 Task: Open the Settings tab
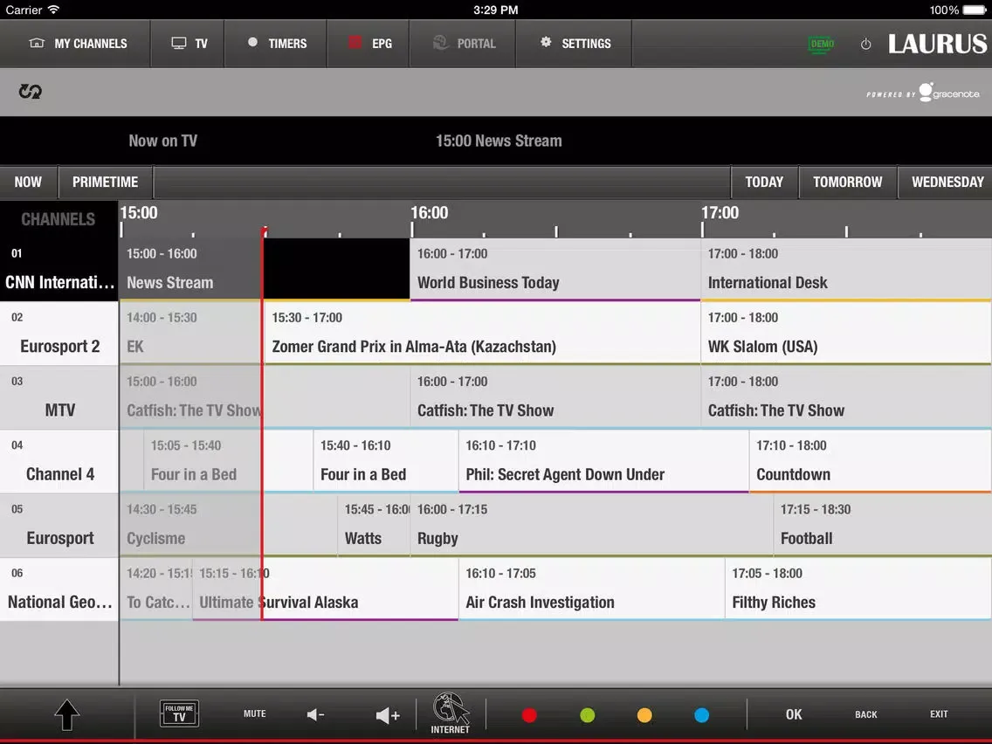(x=574, y=44)
